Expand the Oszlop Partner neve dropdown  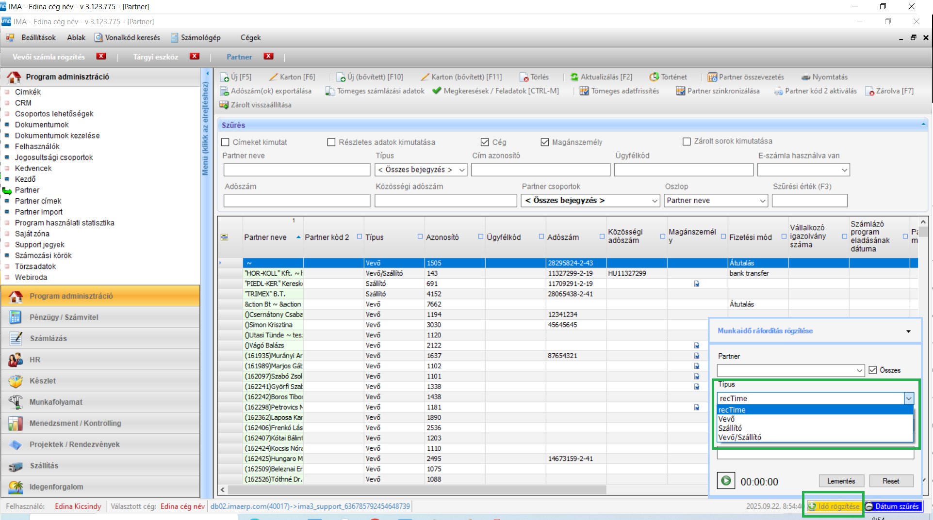(x=762, y=201)
